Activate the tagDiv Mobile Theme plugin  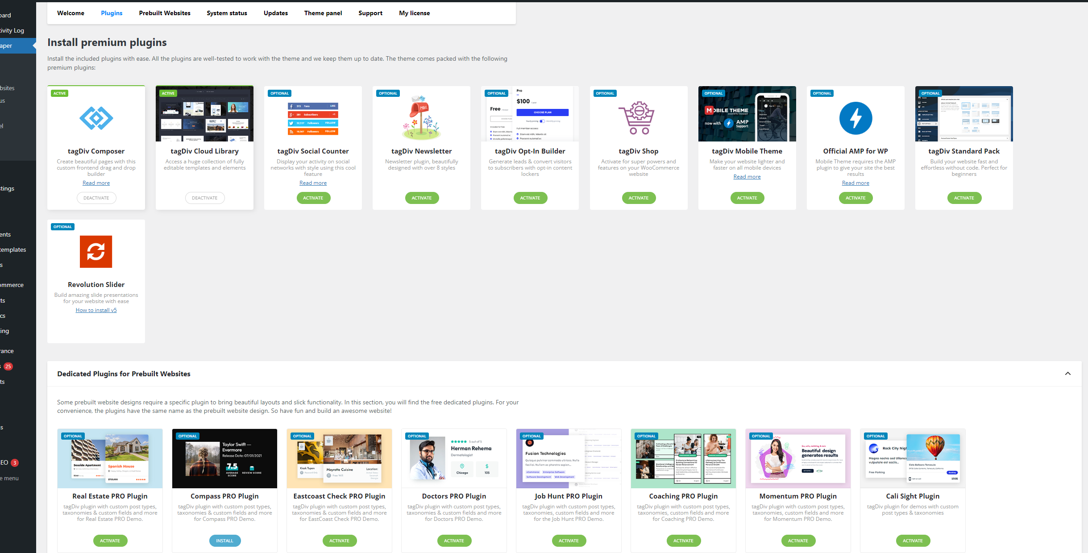(x=747, y=198)
